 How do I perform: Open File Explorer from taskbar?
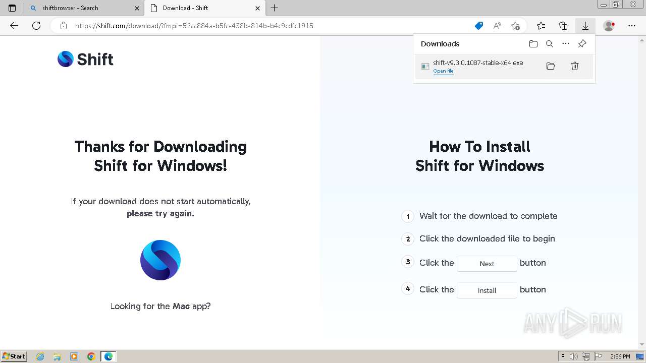click(57, 356)
